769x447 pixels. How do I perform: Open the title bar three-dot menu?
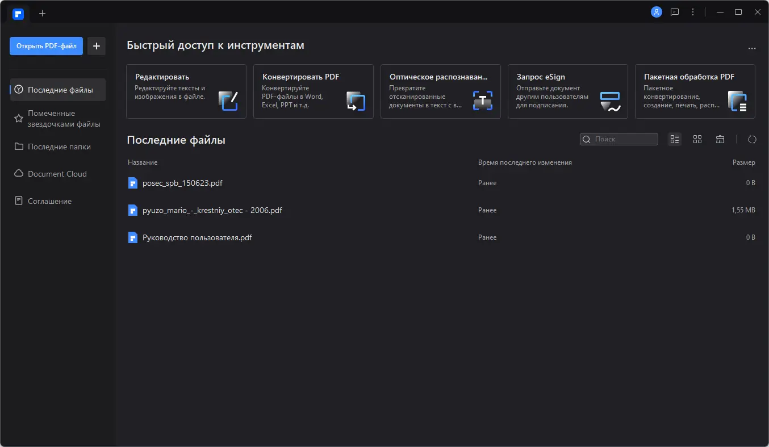(x=693, y=12)
